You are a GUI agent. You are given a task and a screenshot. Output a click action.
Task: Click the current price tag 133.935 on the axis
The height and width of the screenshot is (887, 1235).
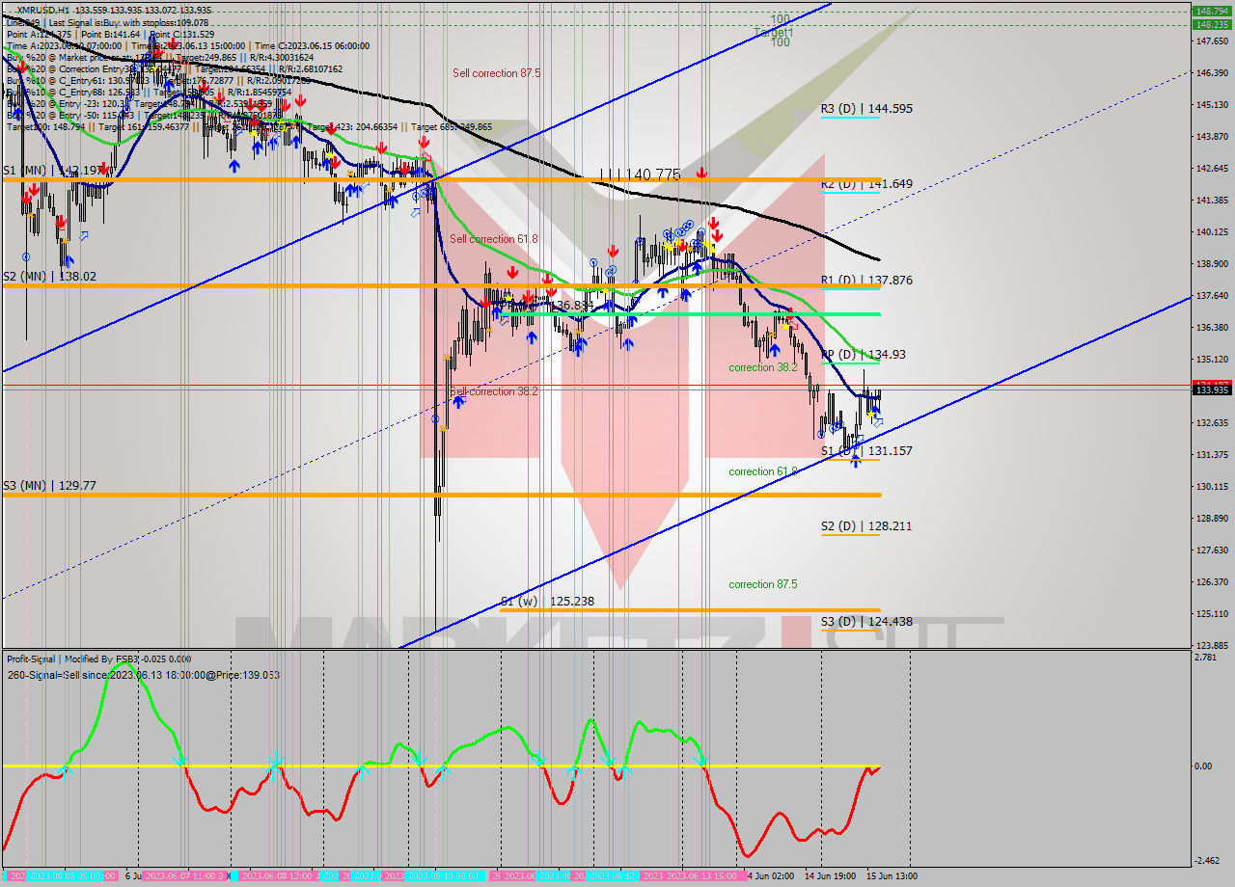[x=1212, y=390]
